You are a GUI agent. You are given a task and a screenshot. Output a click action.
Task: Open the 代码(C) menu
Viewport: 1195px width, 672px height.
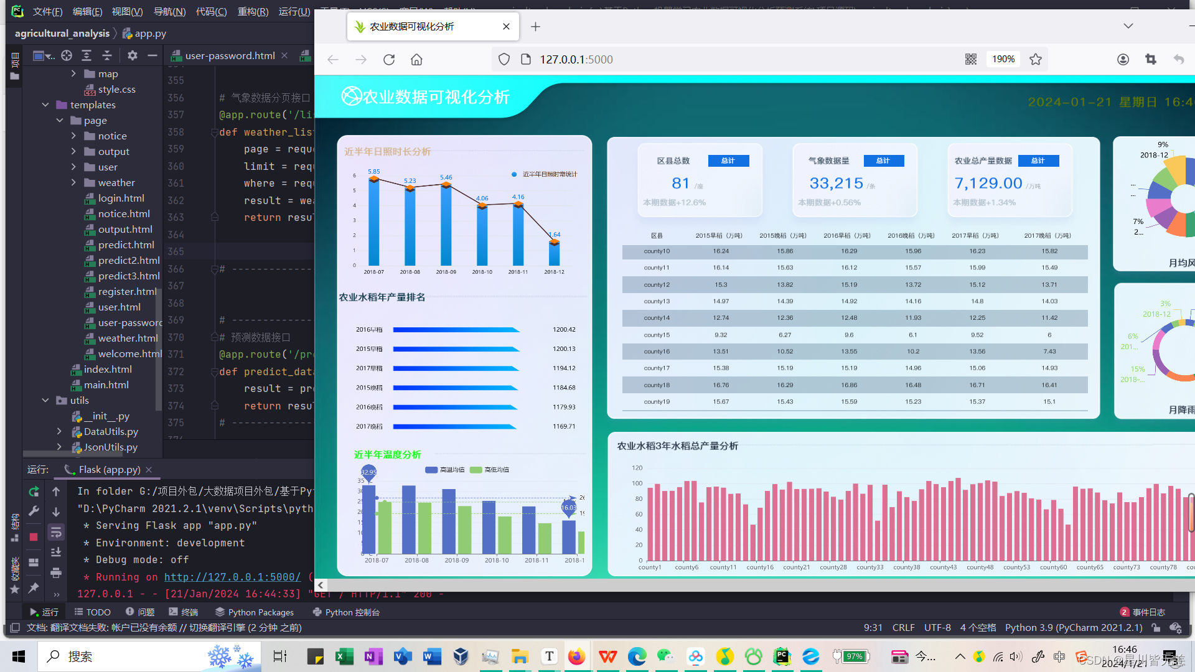(211, 11)
